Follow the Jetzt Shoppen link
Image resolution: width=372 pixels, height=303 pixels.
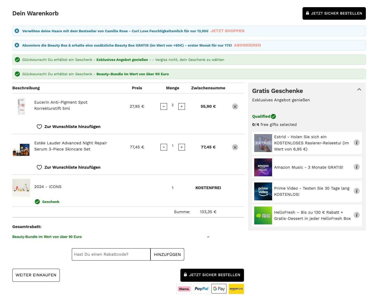[228, 31]
